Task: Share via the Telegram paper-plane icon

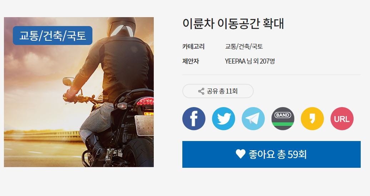Action: pos(253,119)
